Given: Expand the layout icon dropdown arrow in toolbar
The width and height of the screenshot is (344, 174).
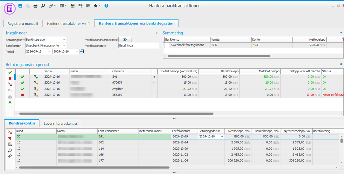Looking at the screenshot, I should pyautogui.click(x=66, y=6).
